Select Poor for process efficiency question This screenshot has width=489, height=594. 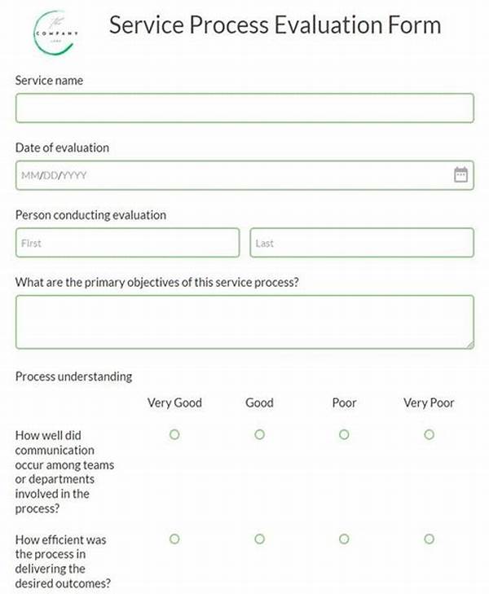point(344,539)
